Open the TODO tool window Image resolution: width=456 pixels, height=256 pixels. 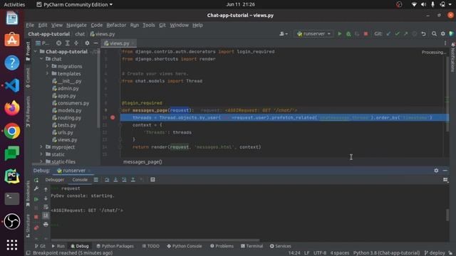click(150, 246)
